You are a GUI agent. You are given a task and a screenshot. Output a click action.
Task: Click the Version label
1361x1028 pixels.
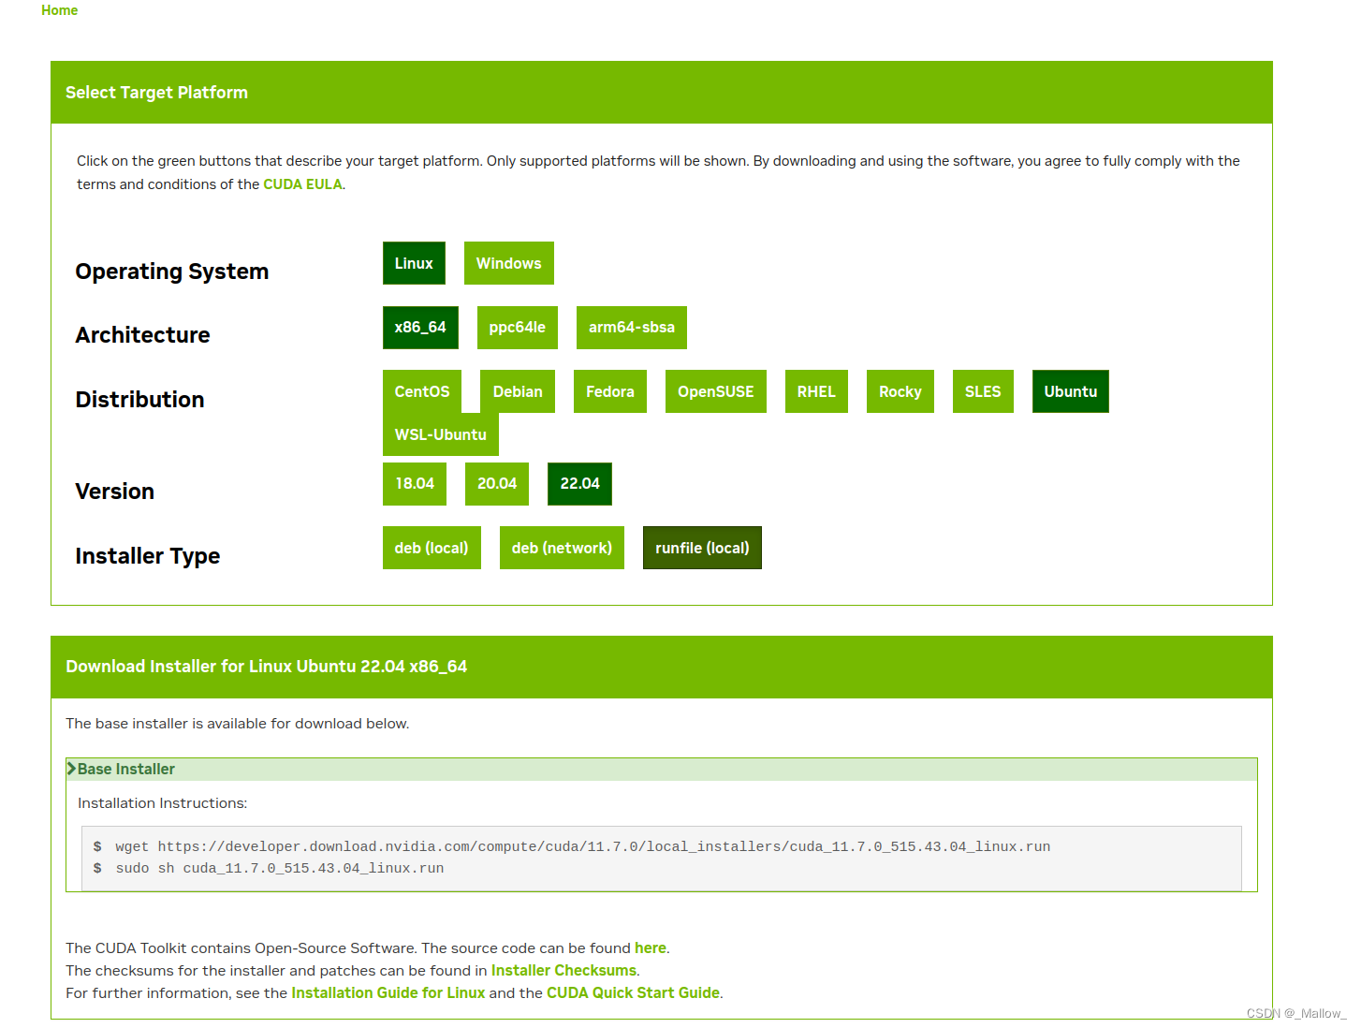115,492
